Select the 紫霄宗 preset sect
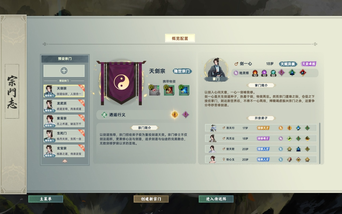 [64, 121]
